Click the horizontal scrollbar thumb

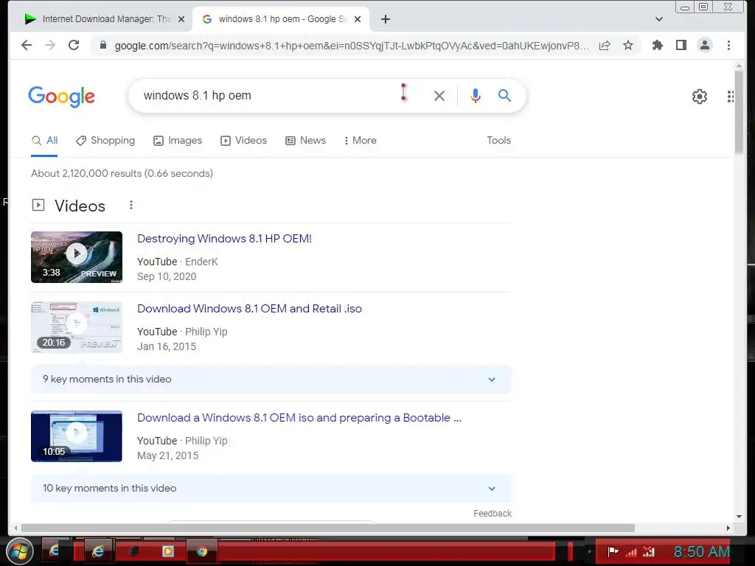pos(328,528)
